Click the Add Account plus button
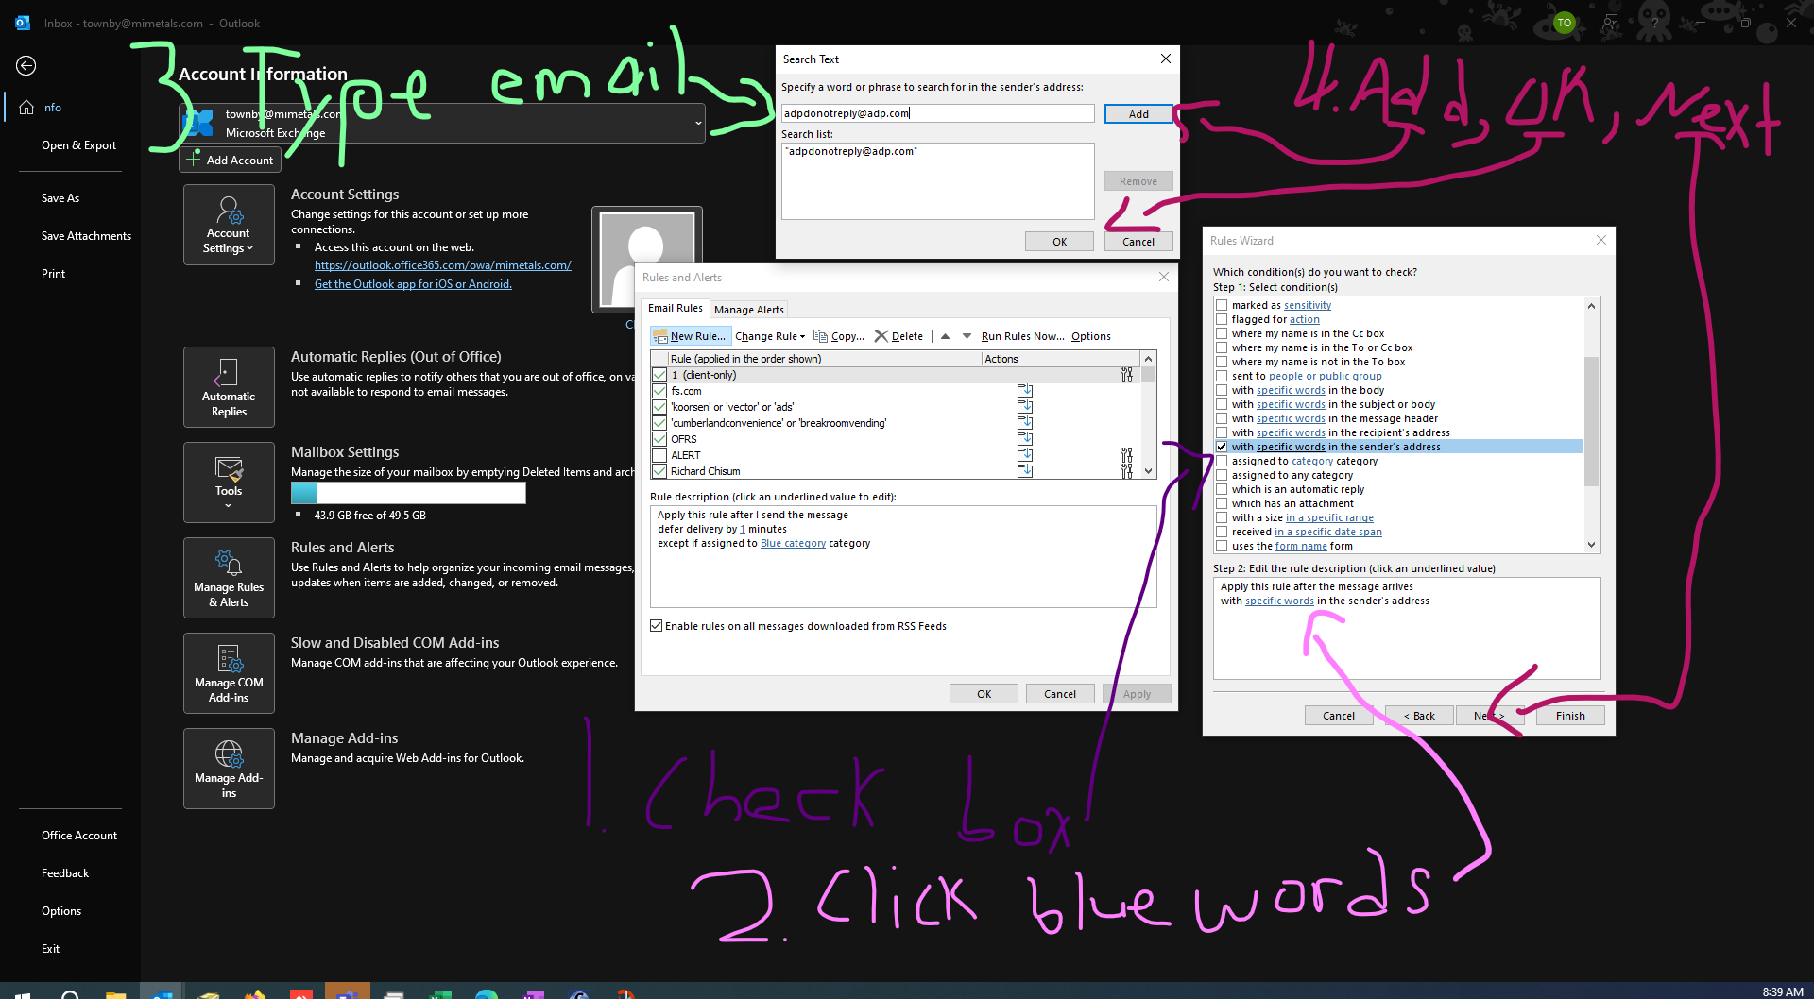The image size is (1814, 999). [230, 160]
